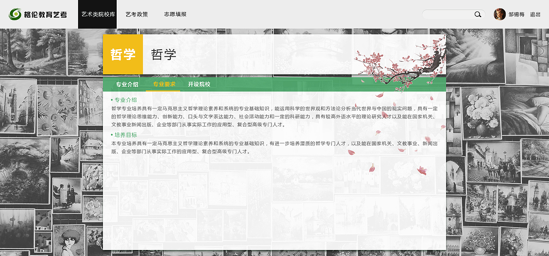Click the 退出 logout link
549x256 pixels.
coord(535,13)
